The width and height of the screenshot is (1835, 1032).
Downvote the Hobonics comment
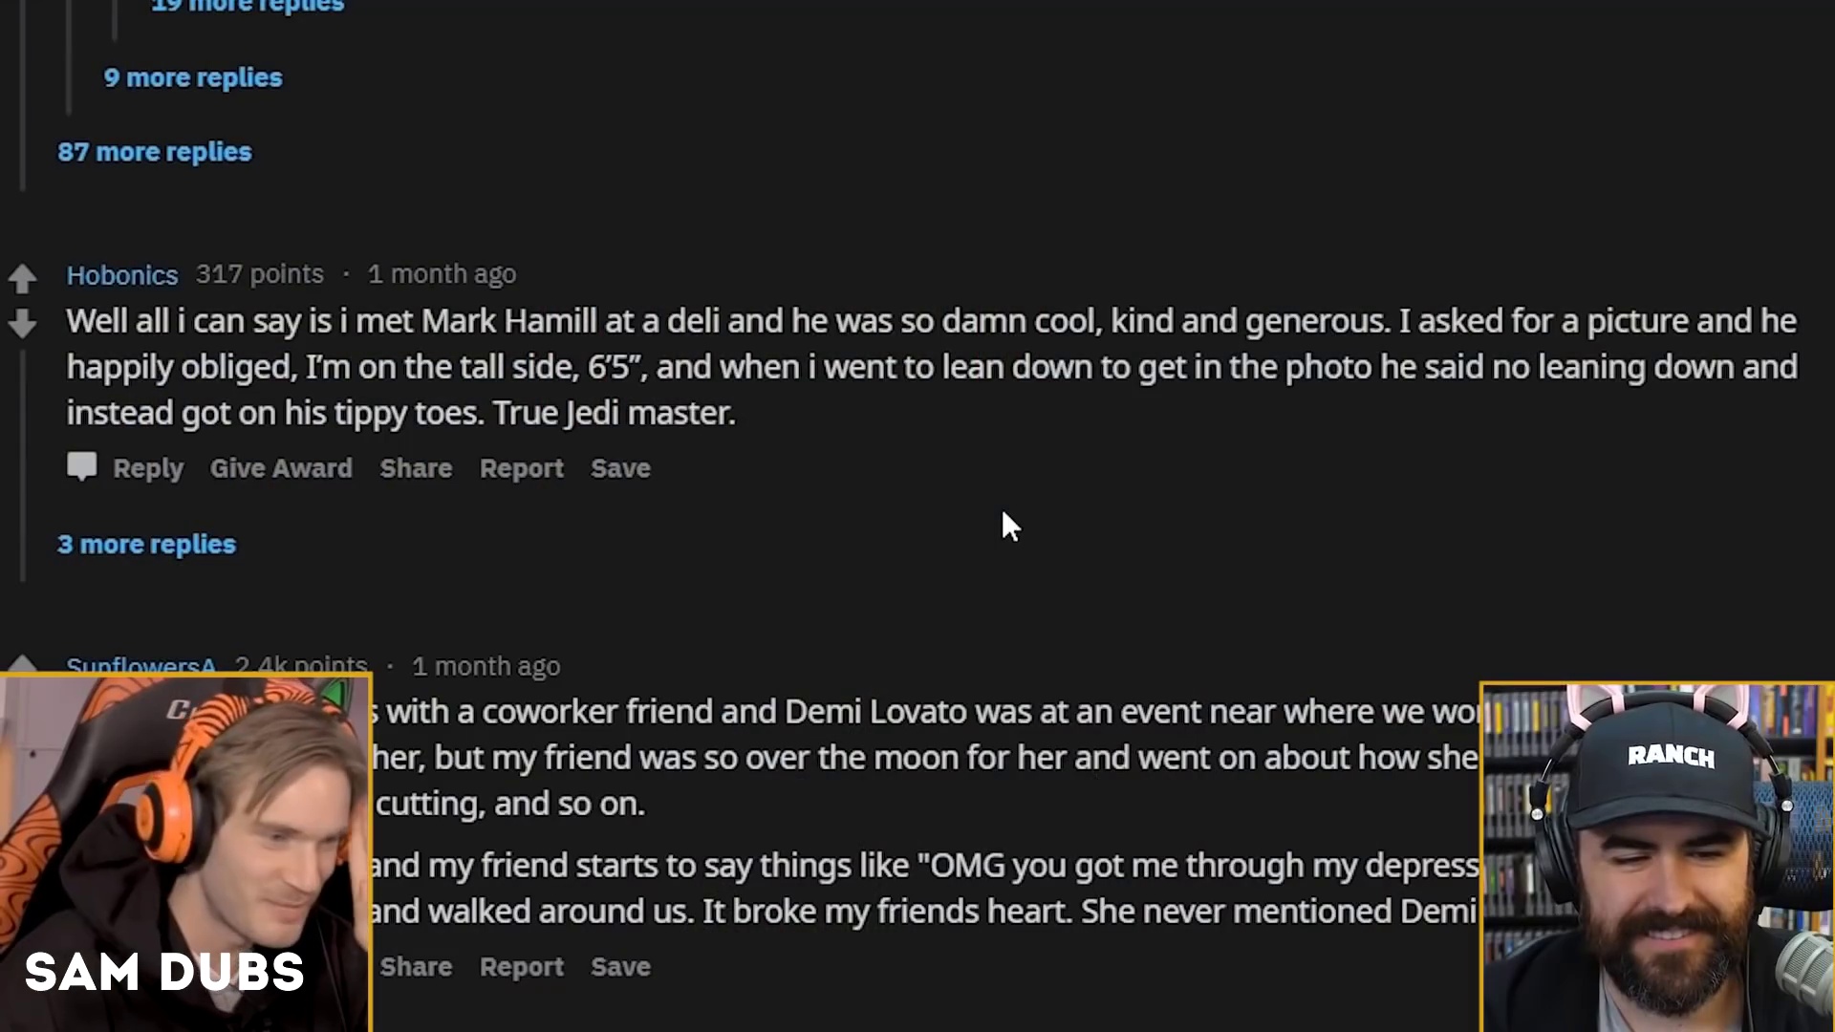pos(22,324)
